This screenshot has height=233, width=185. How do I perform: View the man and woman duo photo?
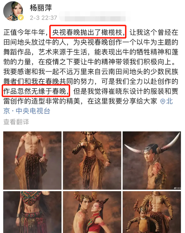click(92, 212)
